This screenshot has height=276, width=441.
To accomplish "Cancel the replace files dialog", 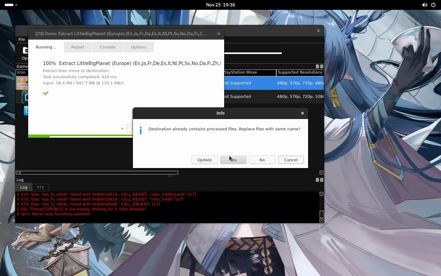I will tap(291, 160).
